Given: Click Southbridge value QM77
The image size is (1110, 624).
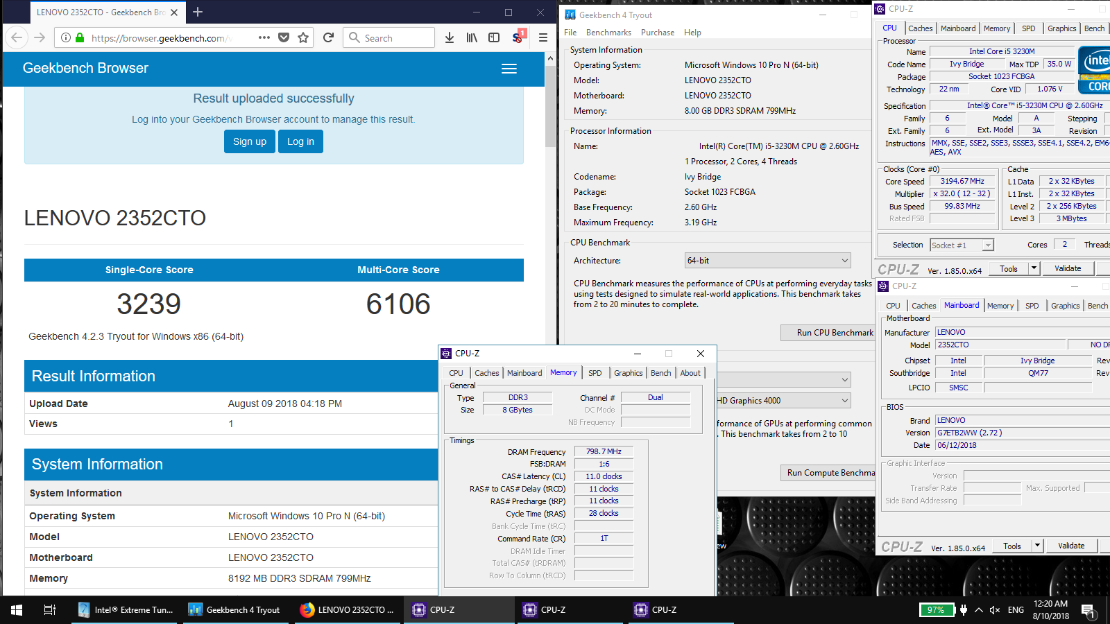Looking at the screenshot, I should click(1038, 373).
